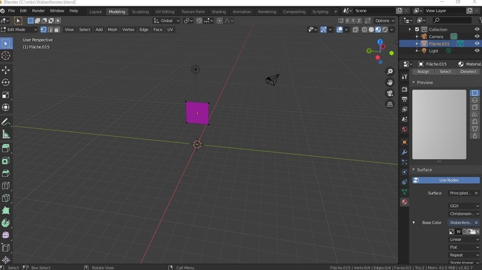Toggle Y axis mirror
Screen dimensions: 482x270
(x=353, y=21)
